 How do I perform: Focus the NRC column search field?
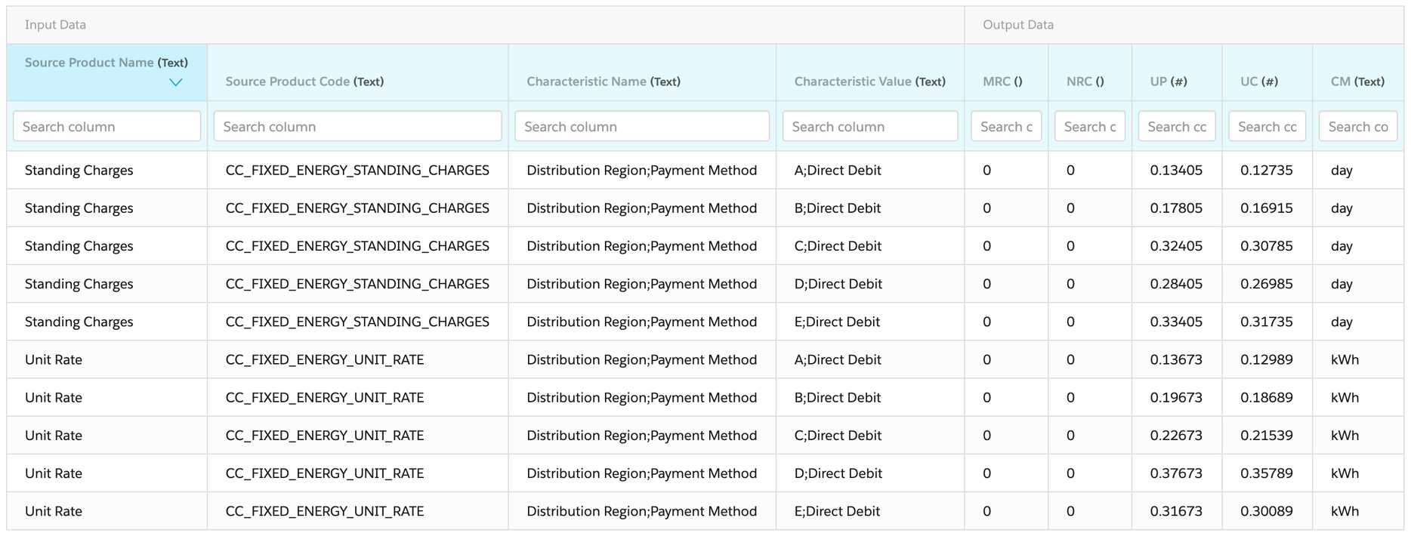[x=1090, y=126]
